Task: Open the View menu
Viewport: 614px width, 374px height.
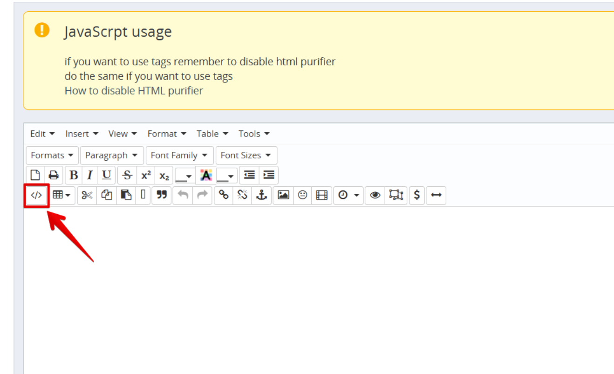Action: 123,134
